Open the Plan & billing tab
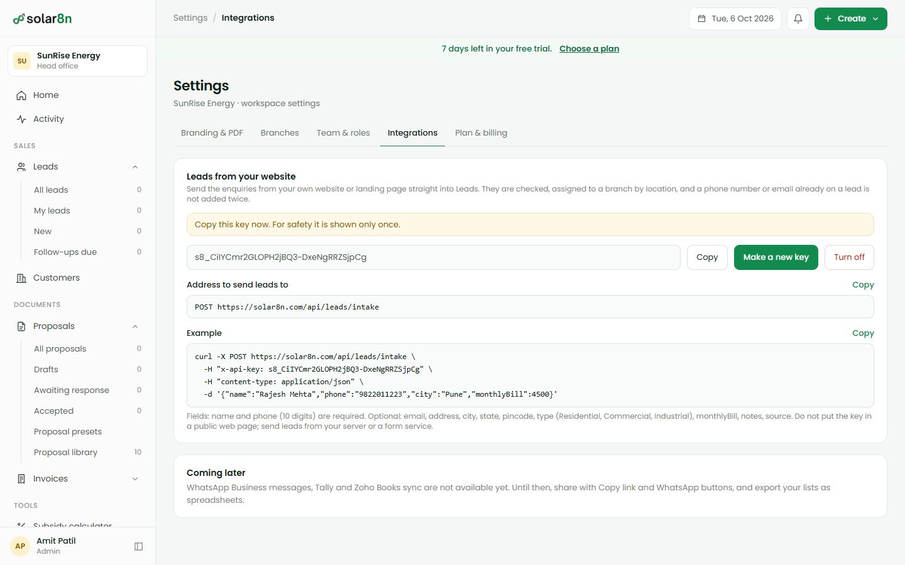 pos(481,133)
